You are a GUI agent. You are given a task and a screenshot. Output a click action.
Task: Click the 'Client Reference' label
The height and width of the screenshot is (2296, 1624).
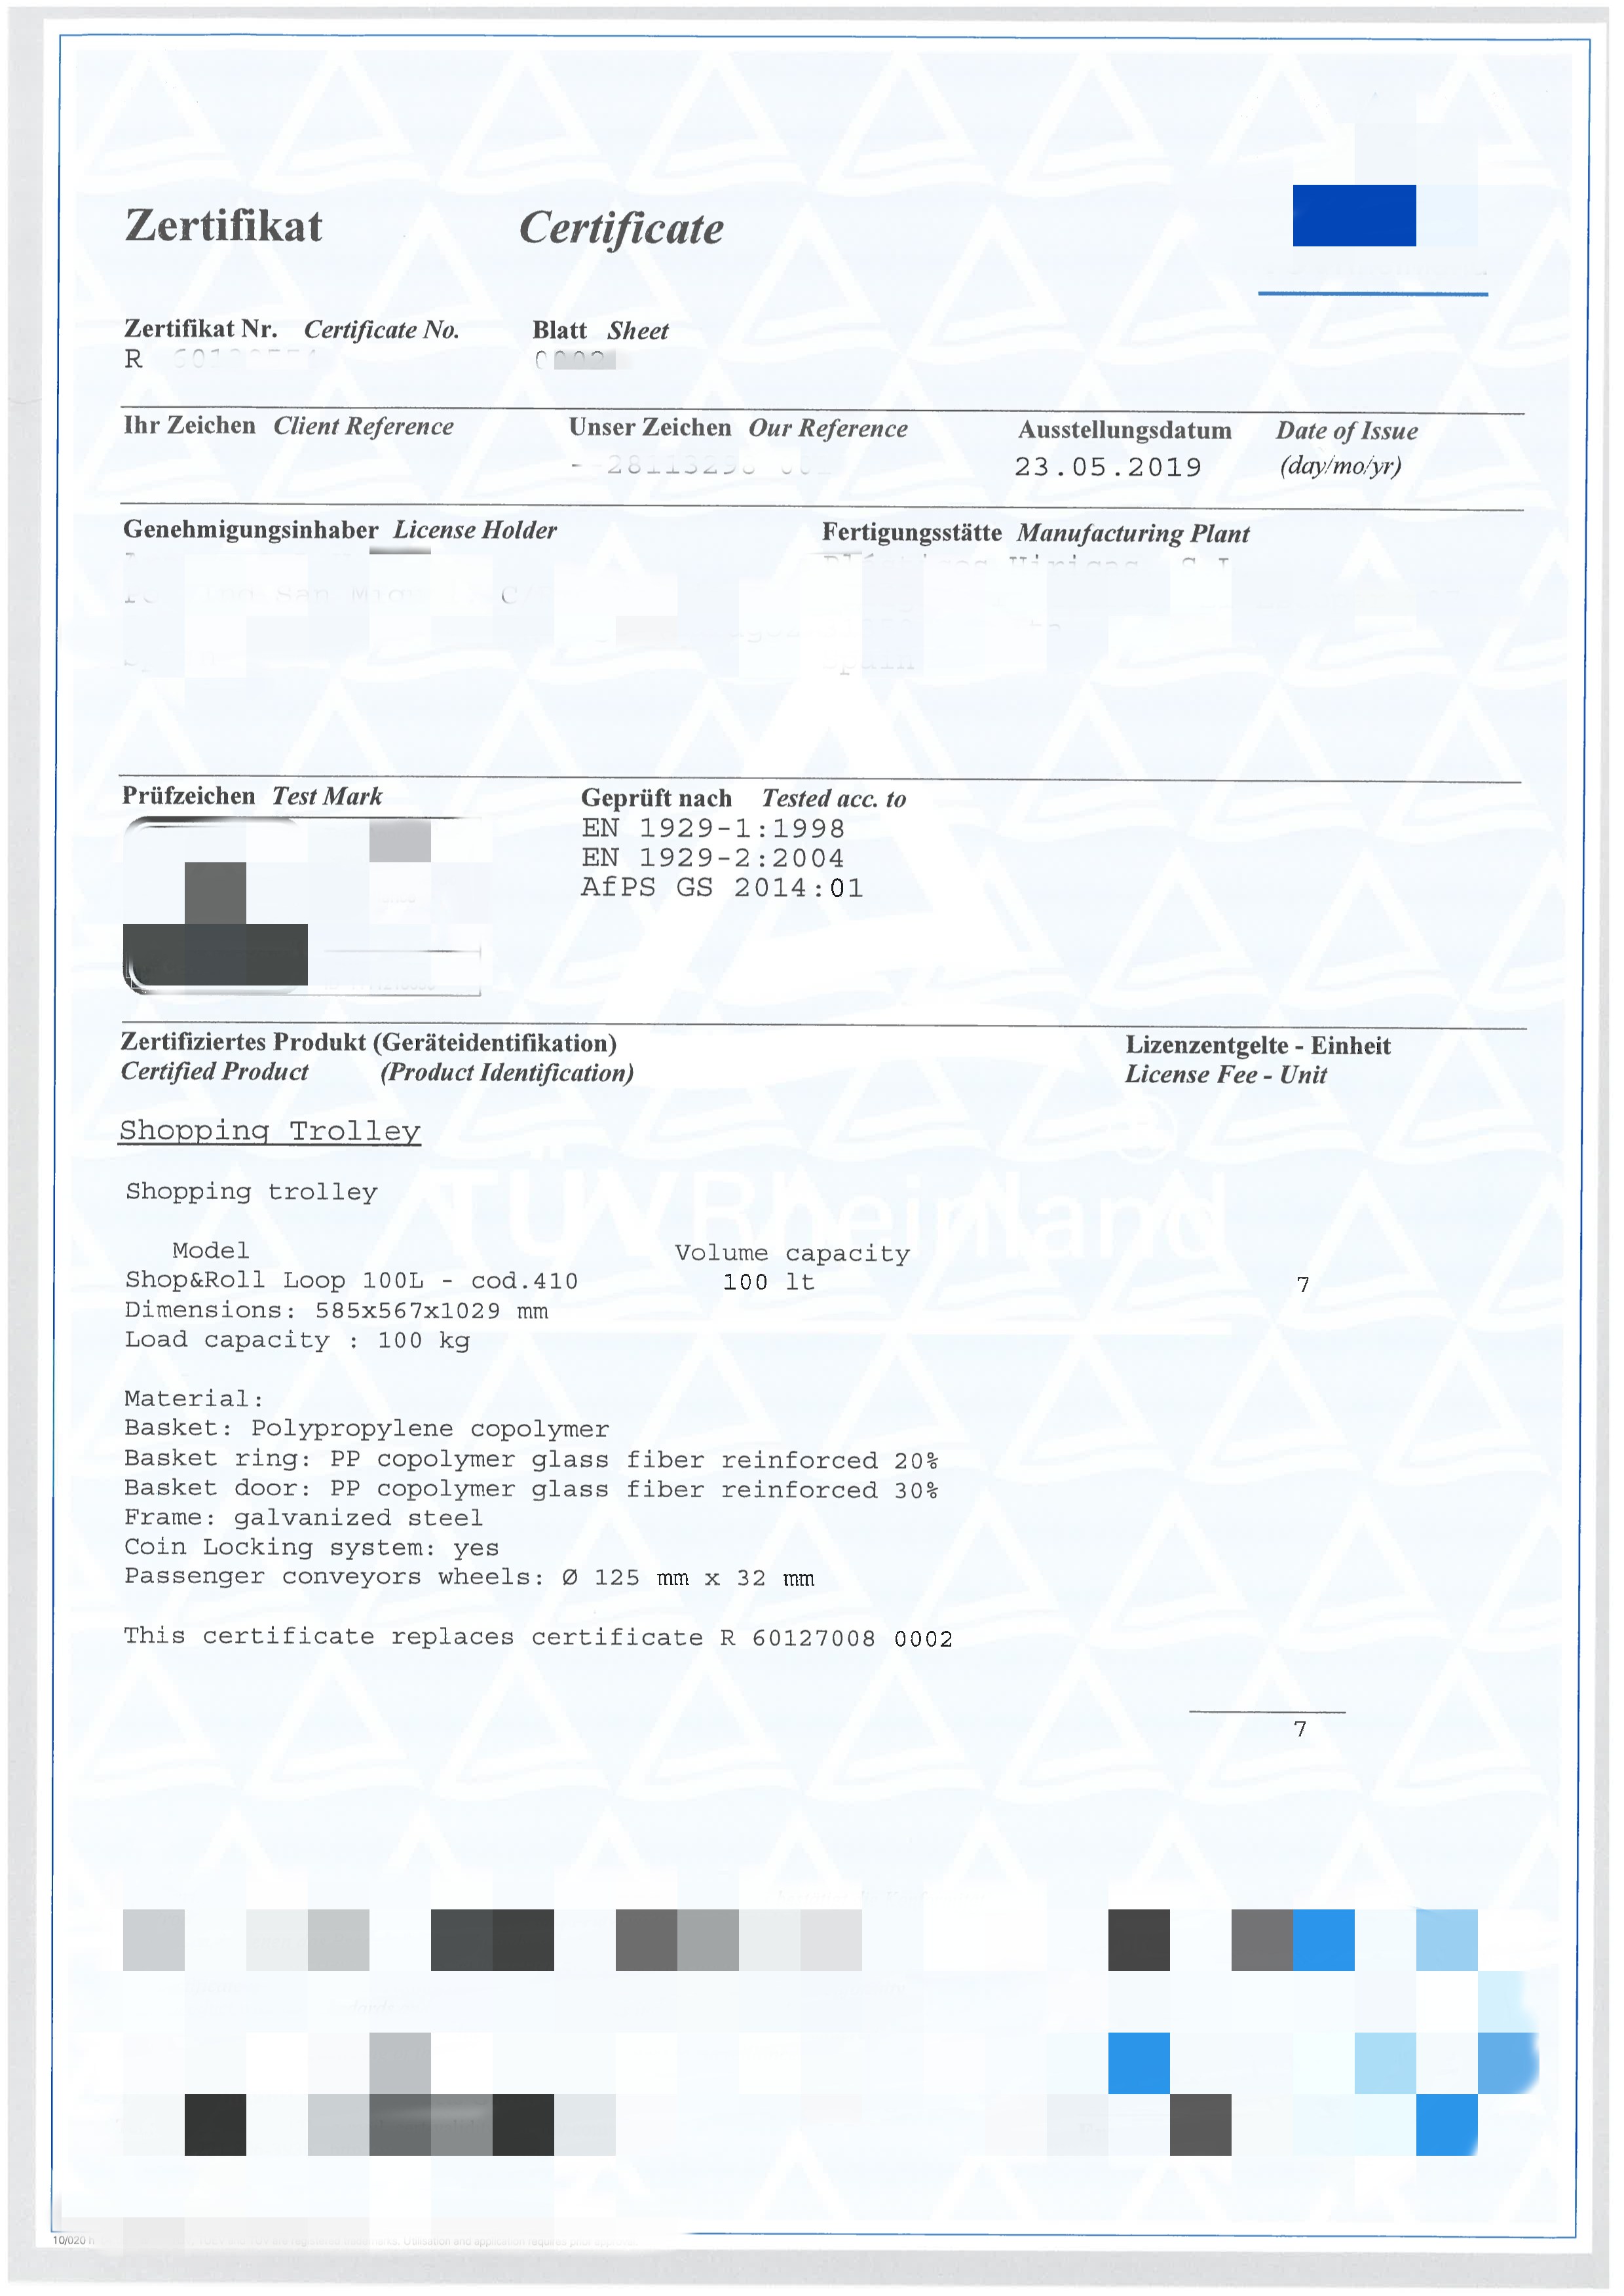tap(363, 426)
